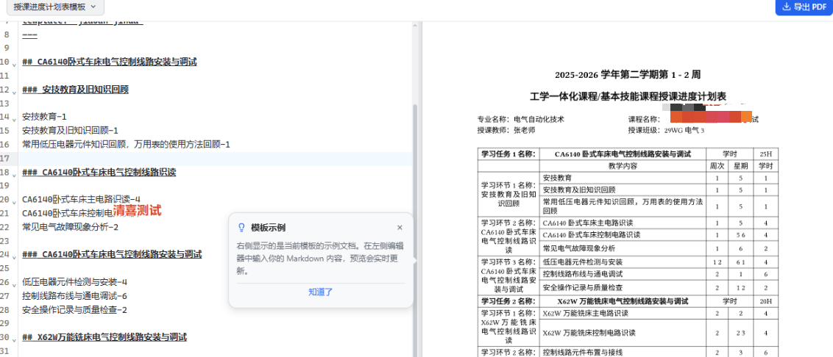This screenshot has width=833, height=357.
Task: Click line number 22 in the gutter
Action: 6,226
